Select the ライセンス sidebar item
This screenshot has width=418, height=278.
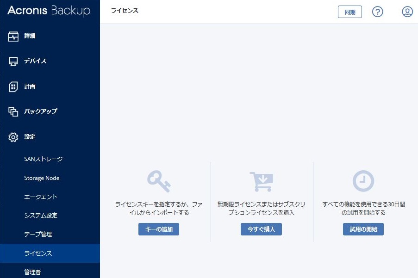click(50, 253)
